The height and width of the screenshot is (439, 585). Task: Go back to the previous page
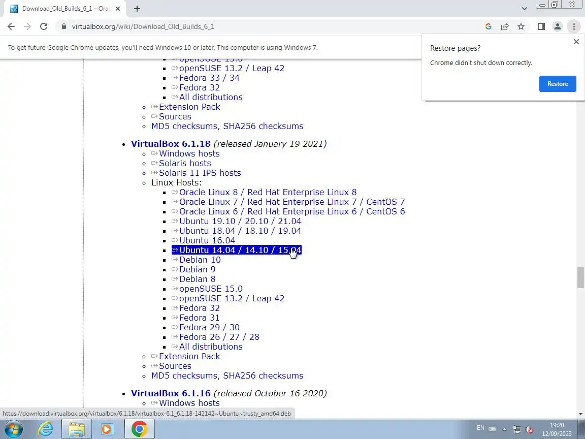click(11, 26)
